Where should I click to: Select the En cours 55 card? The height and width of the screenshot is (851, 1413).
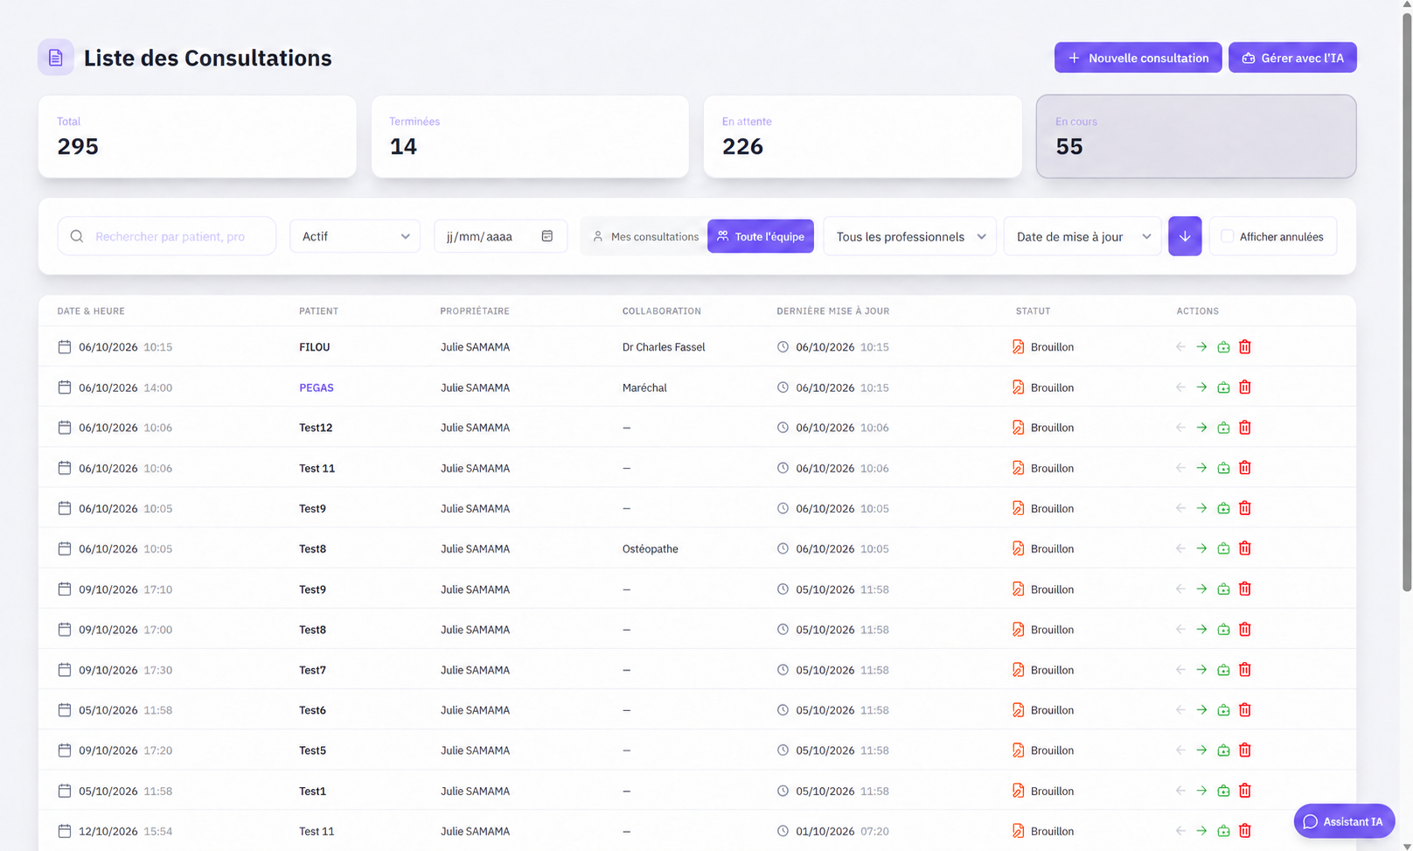coord(1196,136)
